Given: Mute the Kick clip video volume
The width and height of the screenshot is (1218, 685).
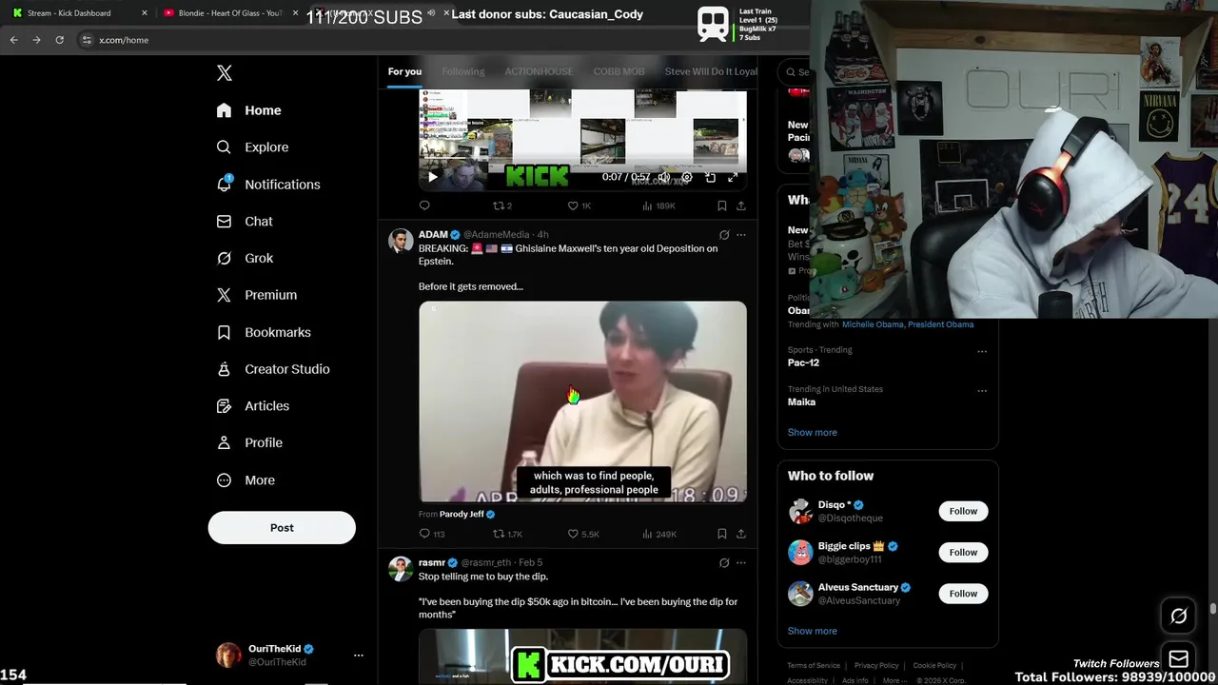Looking at the screenshot, I should pyautogui.click(x=664, y=177).
